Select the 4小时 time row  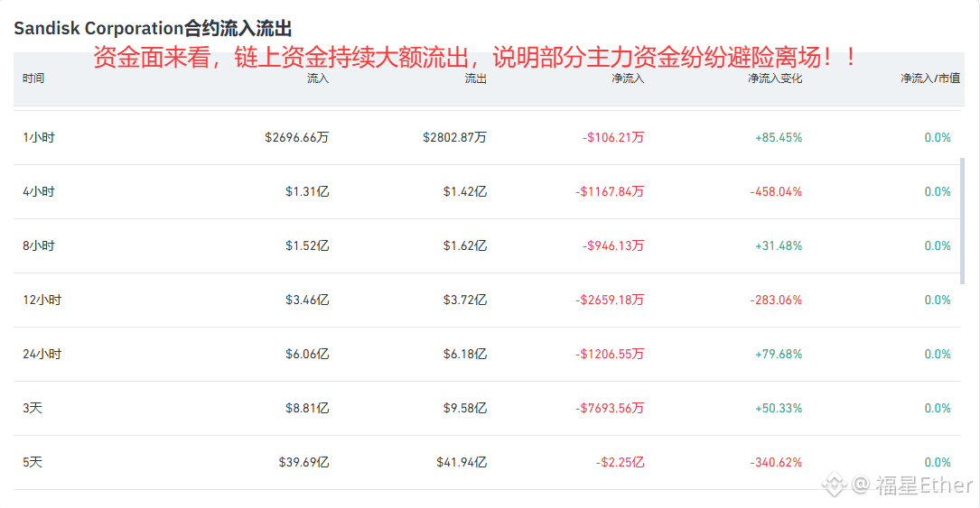487,191
